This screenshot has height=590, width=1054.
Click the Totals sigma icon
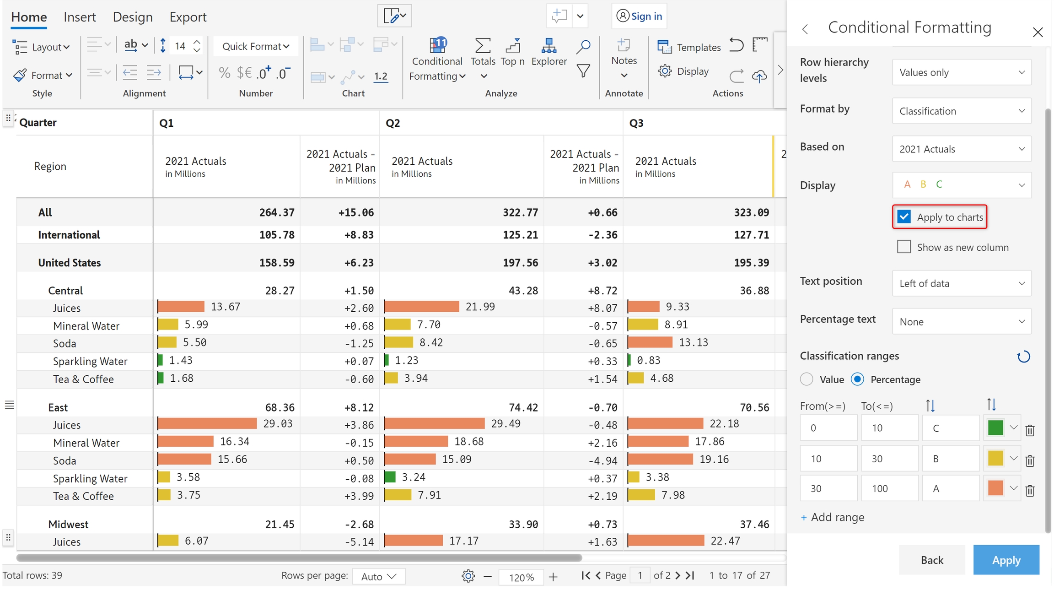483,46
